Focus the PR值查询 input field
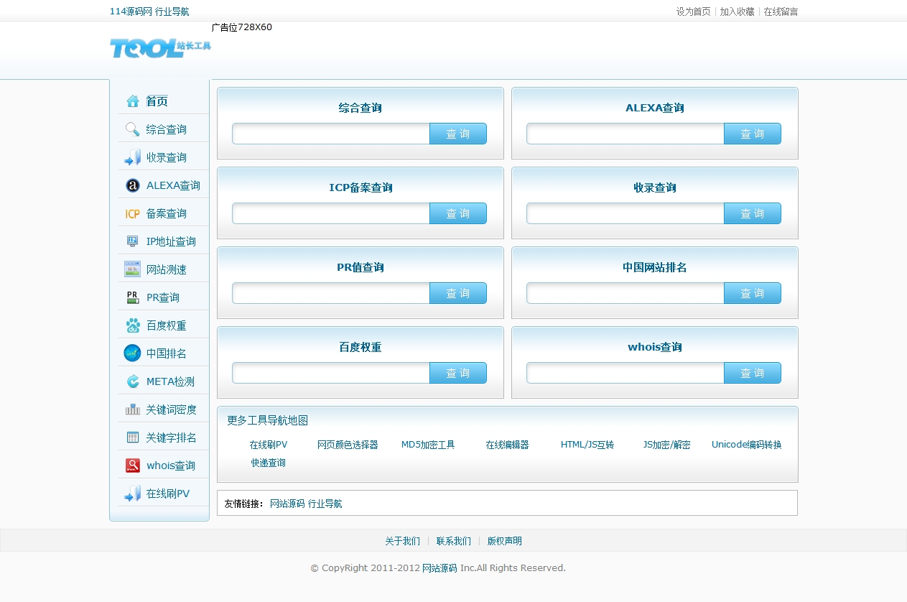 [331, 293]
